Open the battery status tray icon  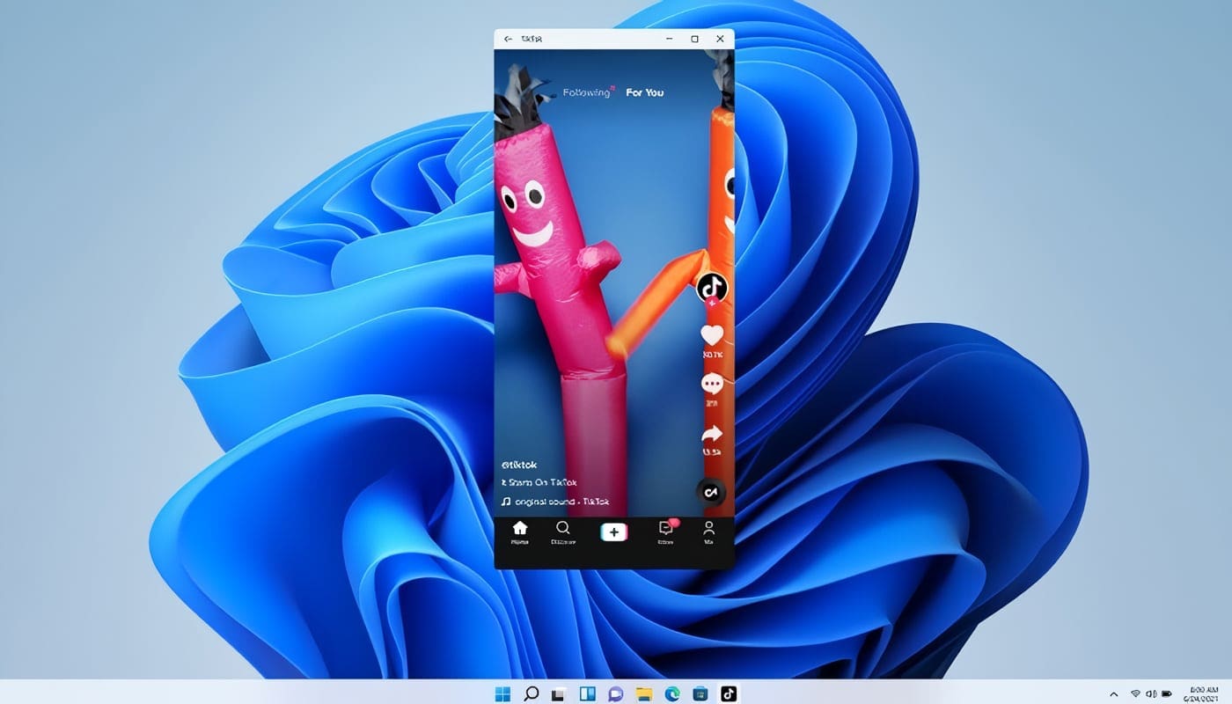point(1166,693)
